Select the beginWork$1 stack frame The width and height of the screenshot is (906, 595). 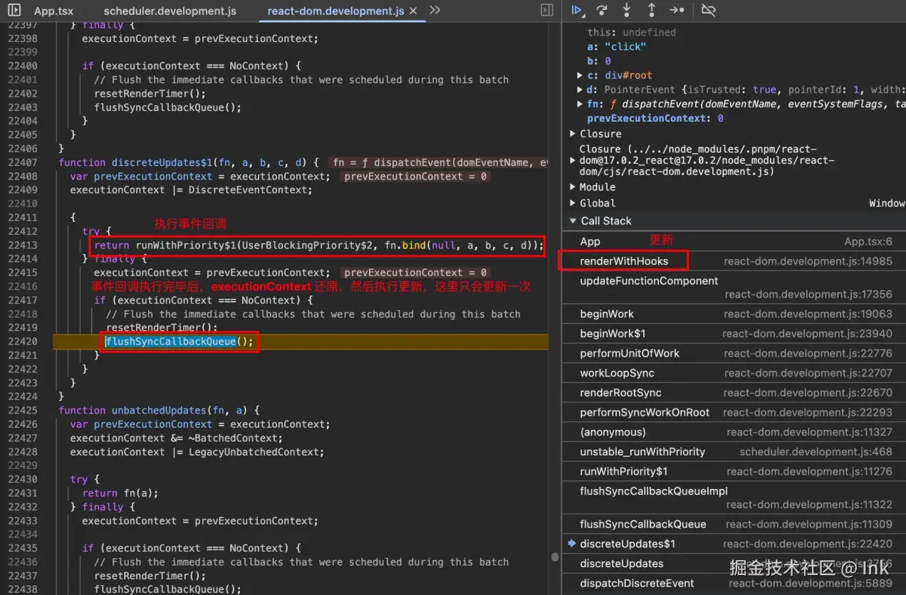point(734,334)
